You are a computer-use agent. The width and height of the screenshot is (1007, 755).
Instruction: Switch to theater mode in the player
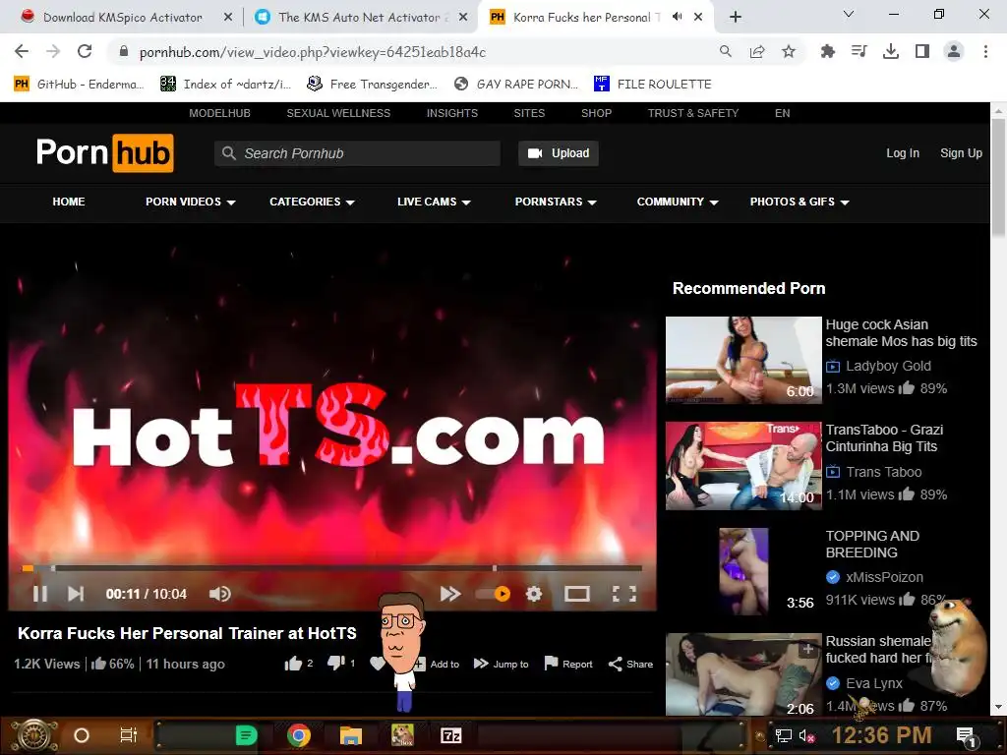[576, 594]
